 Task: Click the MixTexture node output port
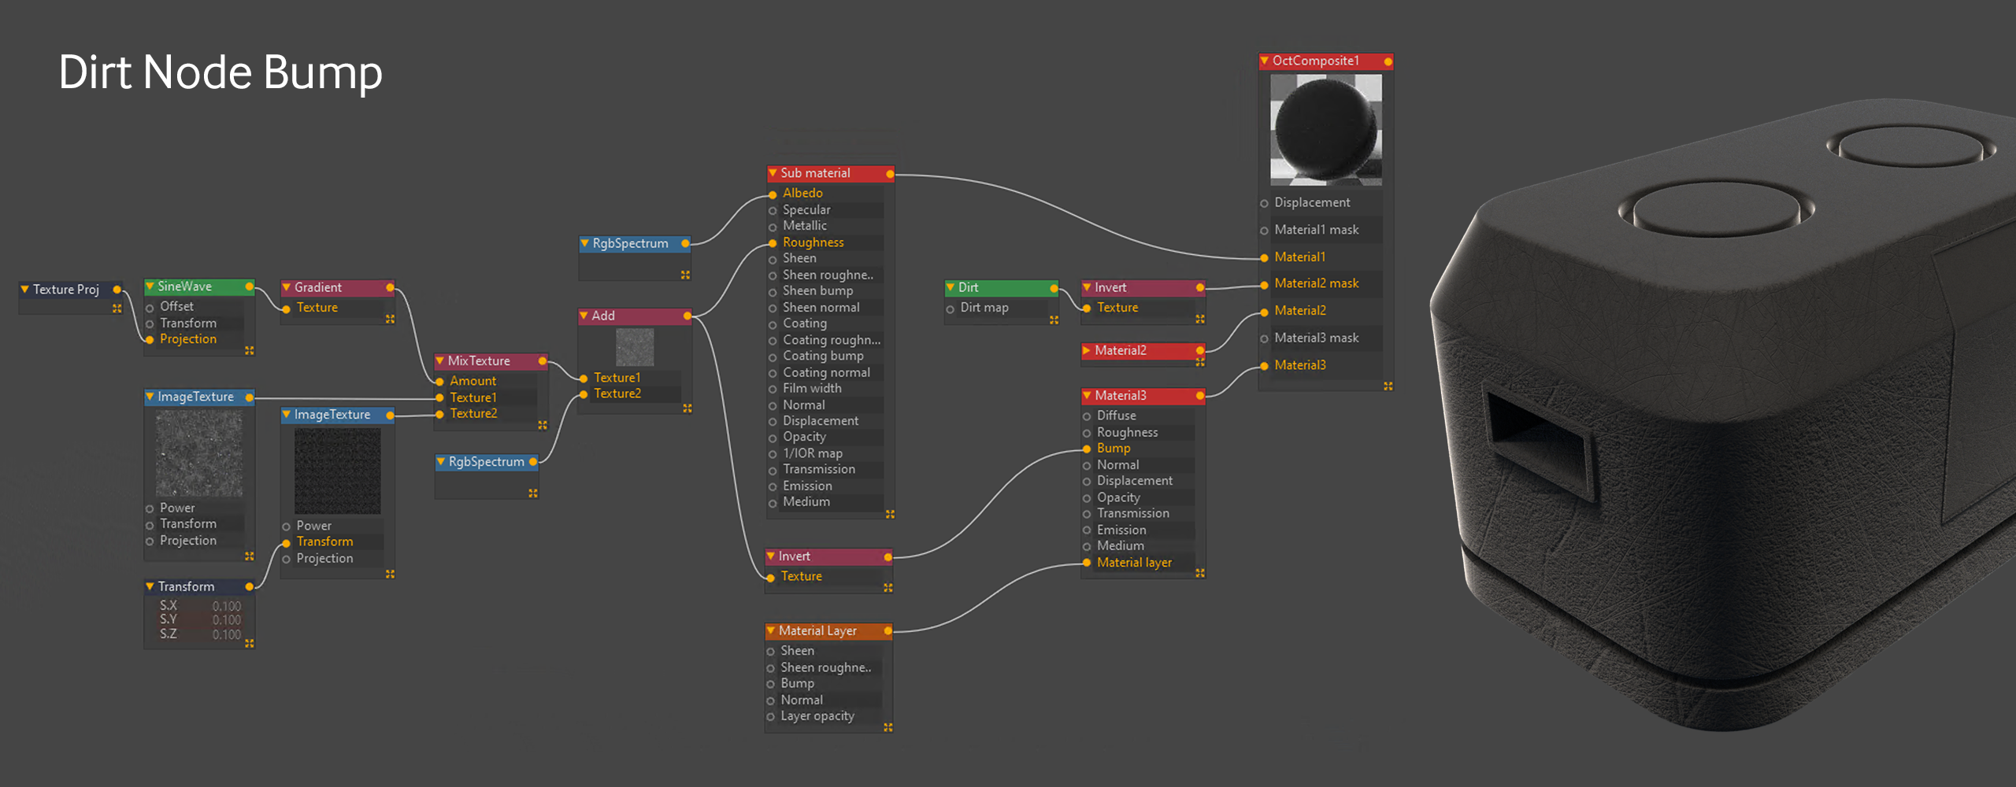point(542,361)
